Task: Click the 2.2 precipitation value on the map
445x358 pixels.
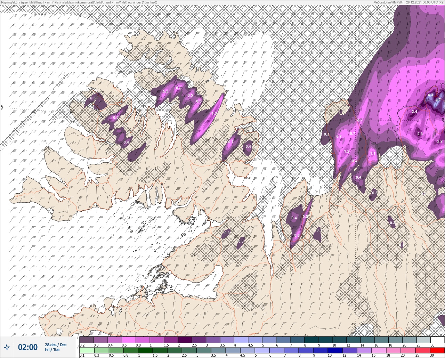Action: [440, 141]
